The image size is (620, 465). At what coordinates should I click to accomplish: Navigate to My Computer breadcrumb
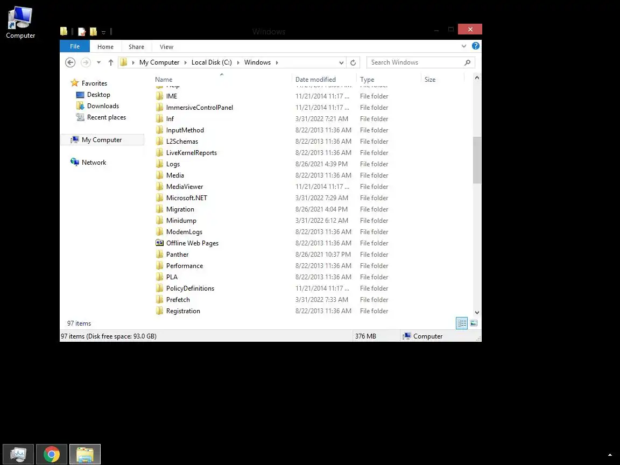point(159,62)
